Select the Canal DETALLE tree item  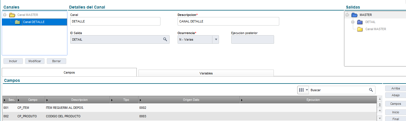[34, 22]
